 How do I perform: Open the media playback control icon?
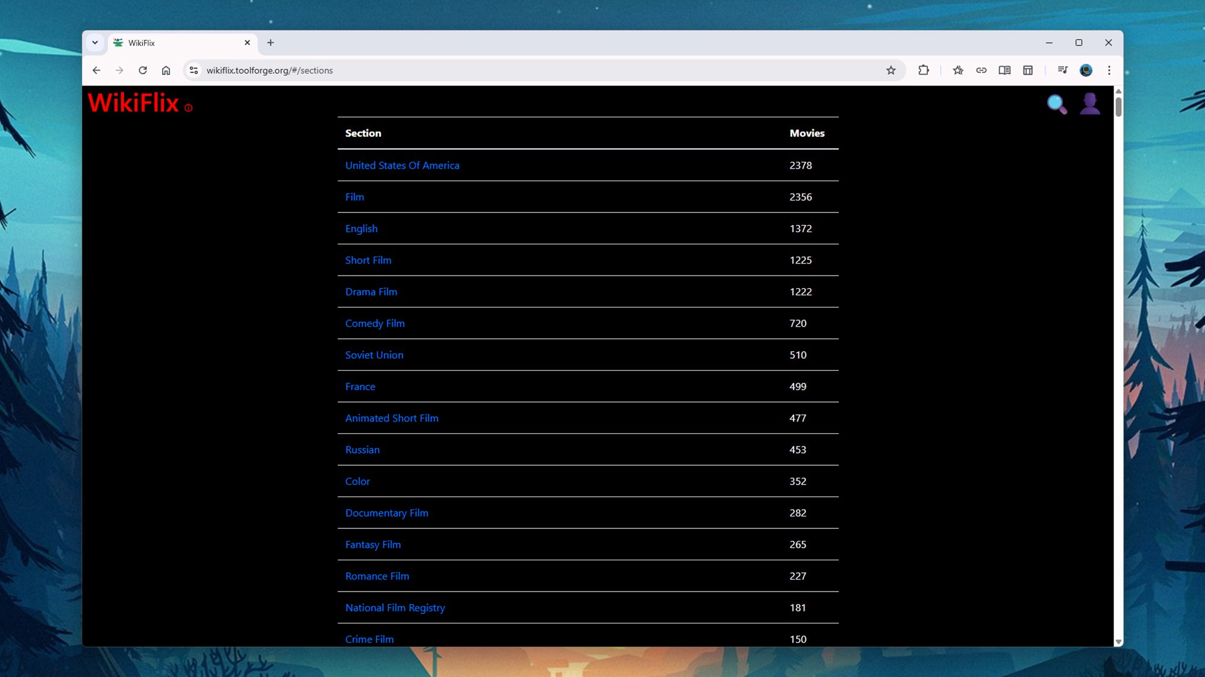pos(1062,70)
